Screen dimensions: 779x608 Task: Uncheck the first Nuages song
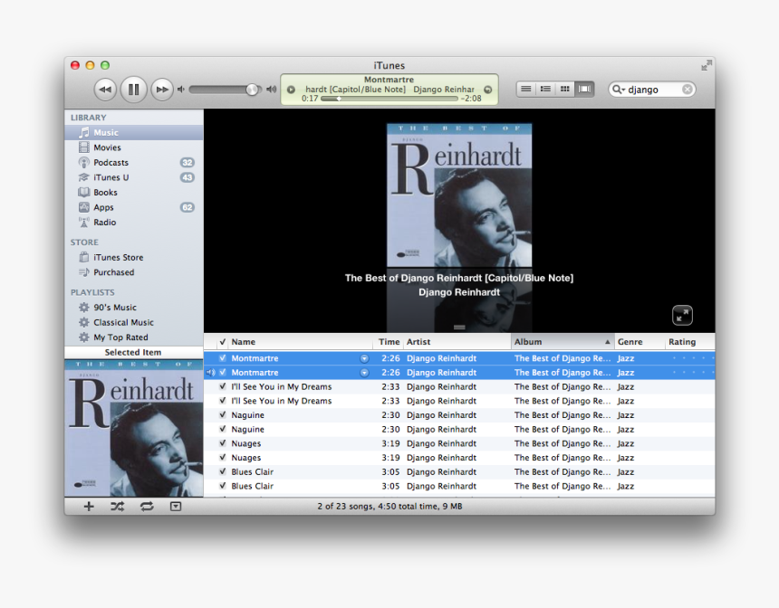click(223, 443)
